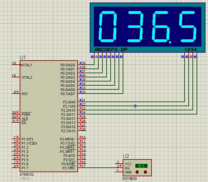
Task: Click the GND pin label on DS18B20
Action: (x=128, y=172)
